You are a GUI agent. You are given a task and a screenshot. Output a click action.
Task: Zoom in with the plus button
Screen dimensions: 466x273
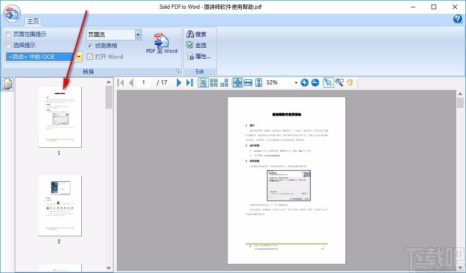pos(305,83)
